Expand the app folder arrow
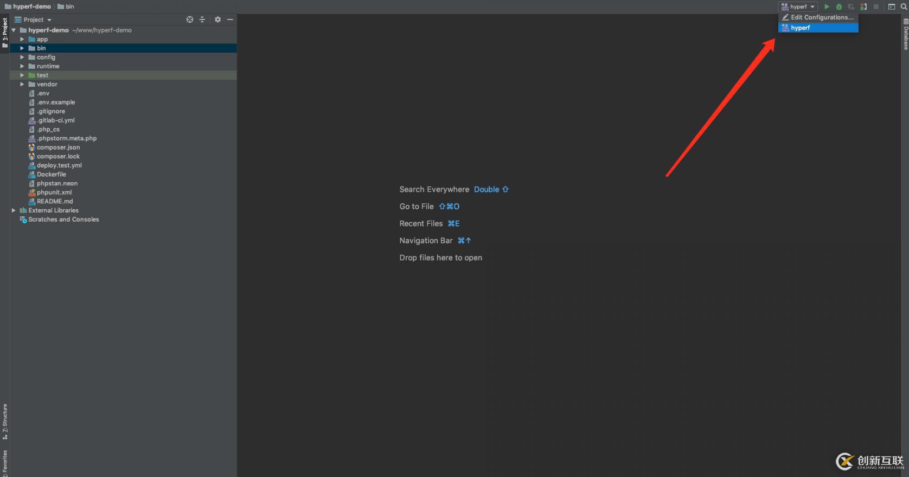 point(22,40)
